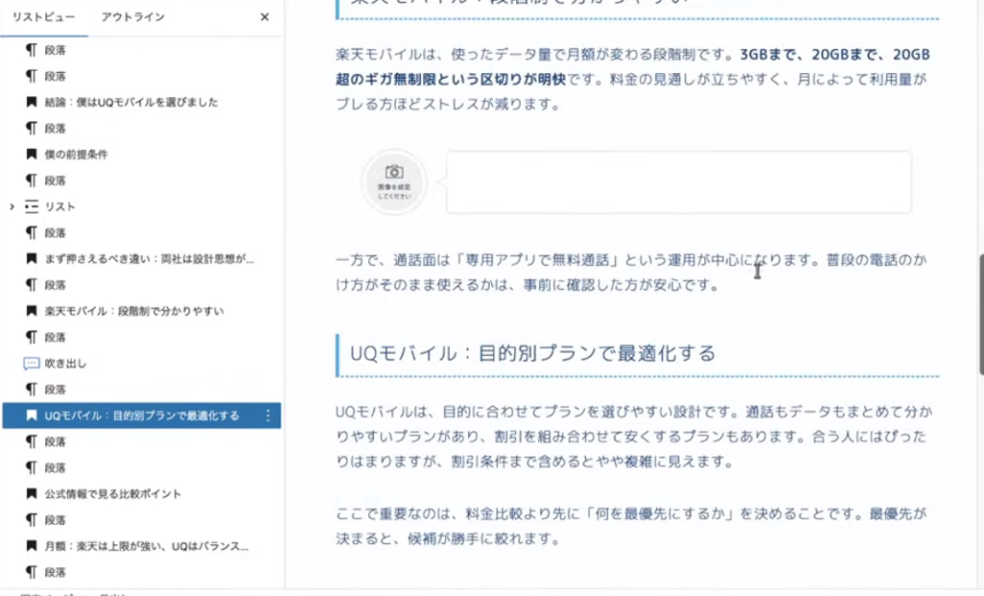Viewport: 984px width, 596px height.
Task: Click bookmark icon of 僕の前提条件 heading
Action: [x=31, y=155]
